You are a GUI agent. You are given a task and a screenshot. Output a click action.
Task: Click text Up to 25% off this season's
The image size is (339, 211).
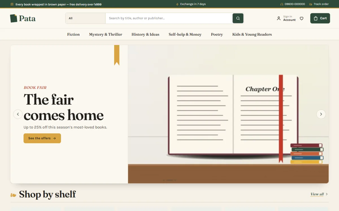65,127
